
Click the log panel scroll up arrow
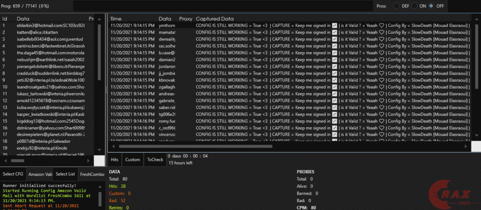click(99, 187)
